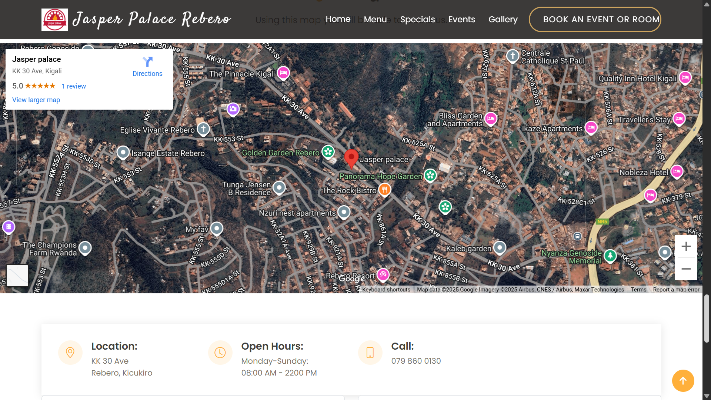Viewport: 711px width, 400px height.
Task: Click Rebero Resort map marker
Action: 383,275
